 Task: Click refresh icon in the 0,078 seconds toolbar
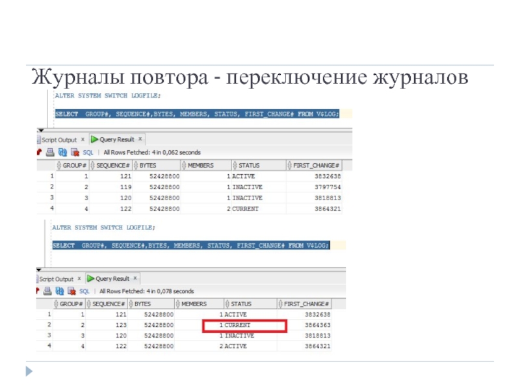point(60,291)
